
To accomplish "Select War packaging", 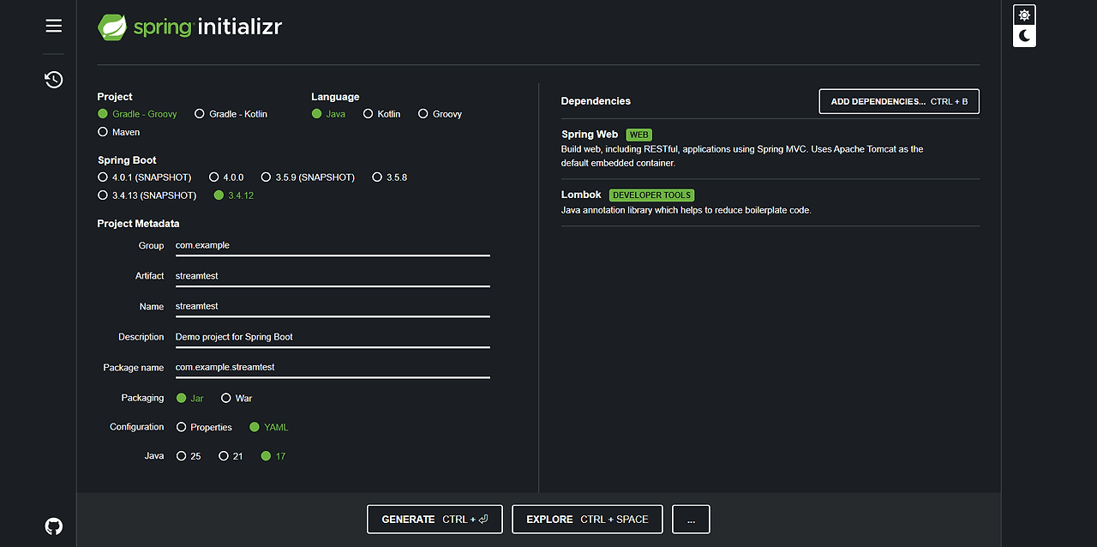I will click(x=237, y=398).
